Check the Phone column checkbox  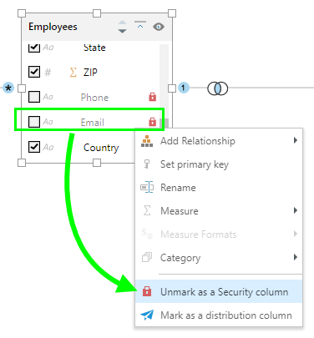click(34, 97)
